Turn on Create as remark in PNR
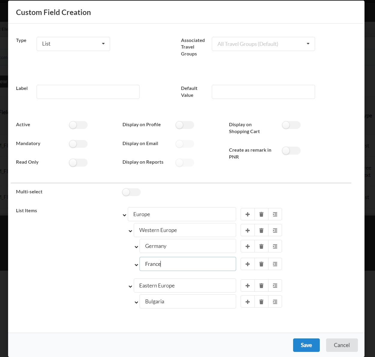 [x=291, y=150]
